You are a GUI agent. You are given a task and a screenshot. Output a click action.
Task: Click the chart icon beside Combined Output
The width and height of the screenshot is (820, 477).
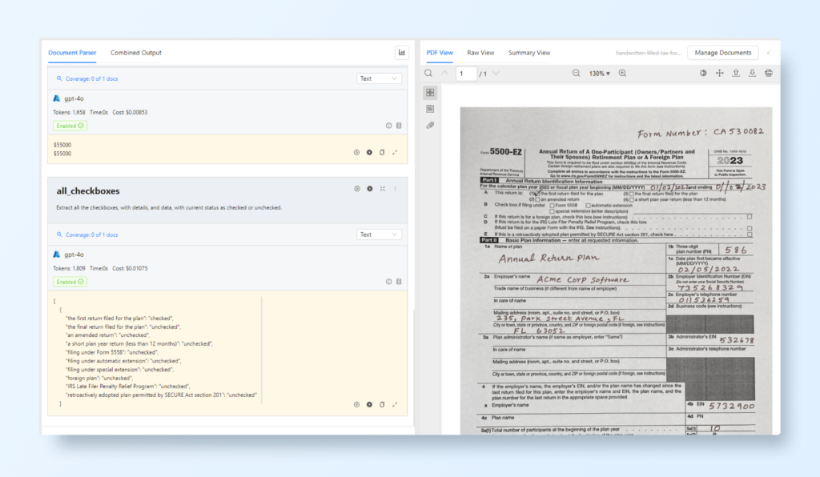(x=402, y=53)
